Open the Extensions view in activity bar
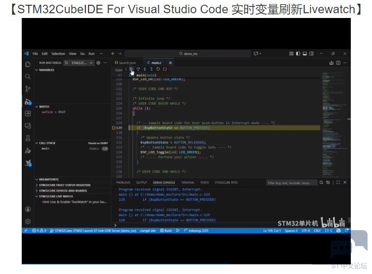The image size is (372, 274). tap(28, 114)
